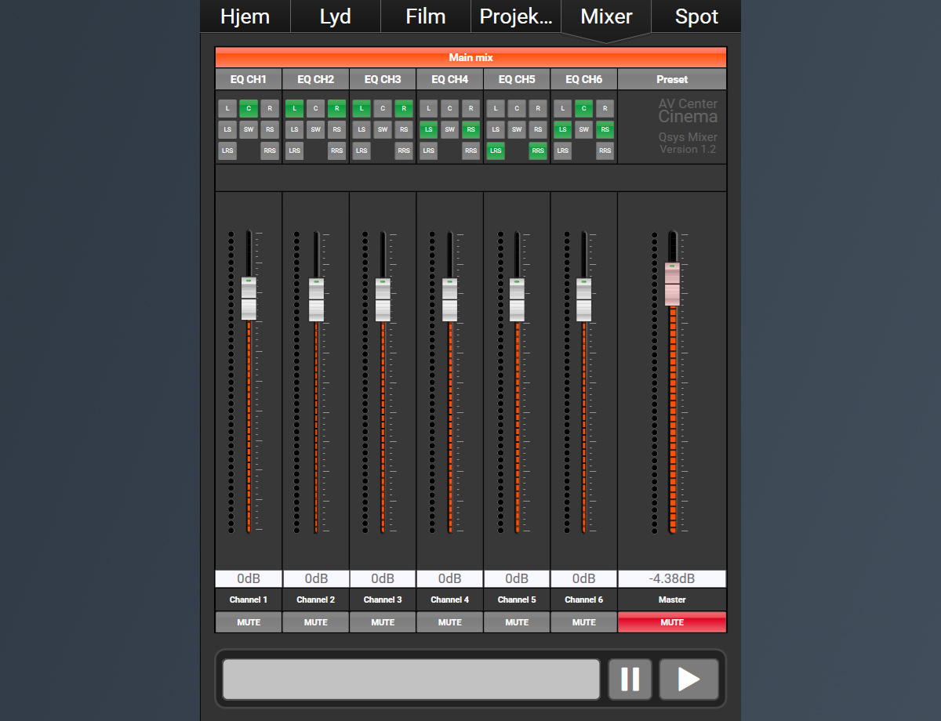Mute Channel 3
Screen dimensions: 941x721
tap(383, 622)
